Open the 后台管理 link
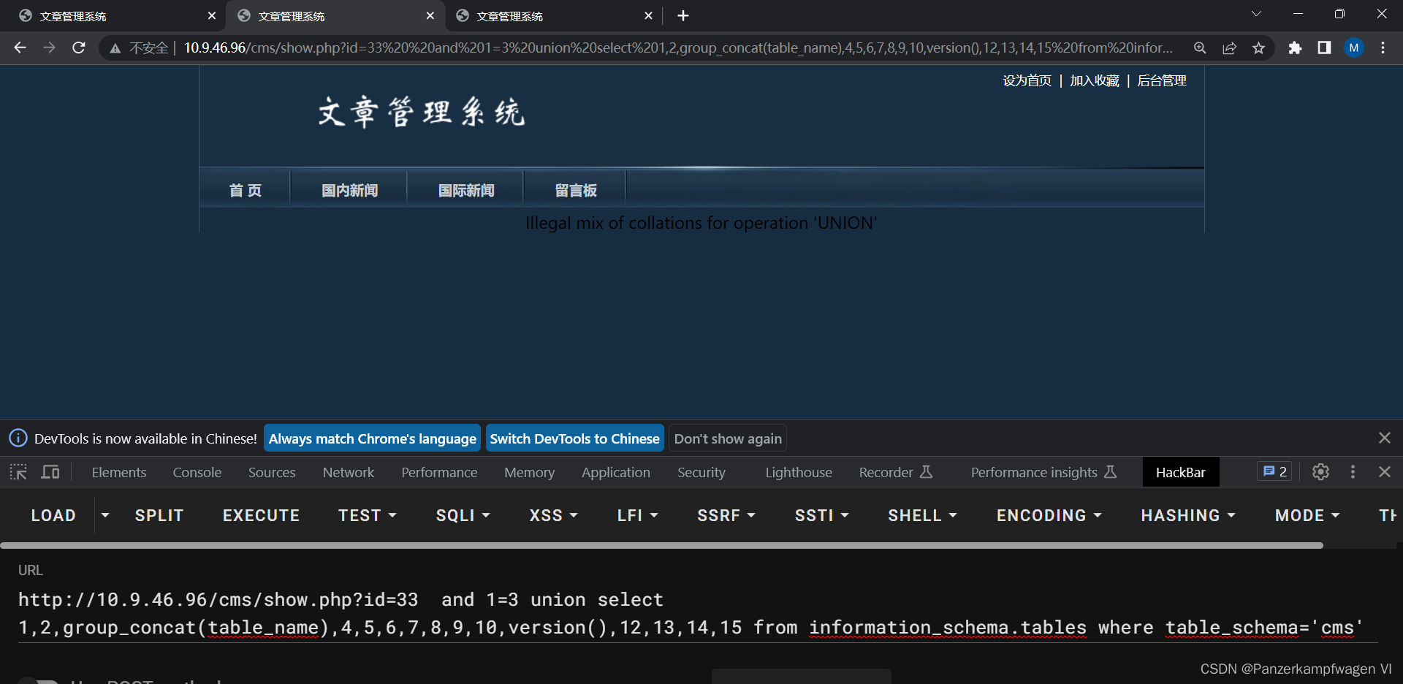The width and height of the screenshot is (1403, 684). (x=1162, y=80)
